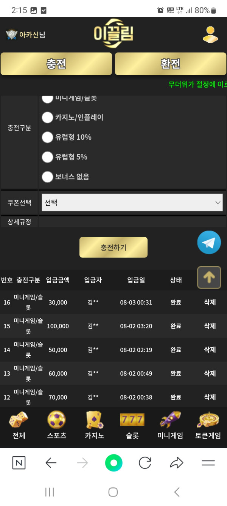
Task: Open the 카지노 cards icon
Action: (x=95, y=420)
